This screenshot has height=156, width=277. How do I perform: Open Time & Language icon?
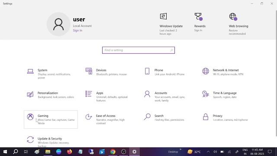(x=206, y=94)
